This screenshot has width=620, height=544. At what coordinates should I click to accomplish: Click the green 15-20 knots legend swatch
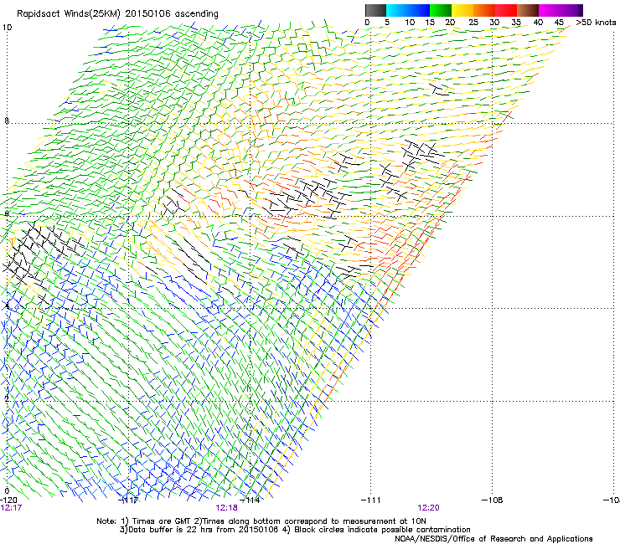pos(441,10)
